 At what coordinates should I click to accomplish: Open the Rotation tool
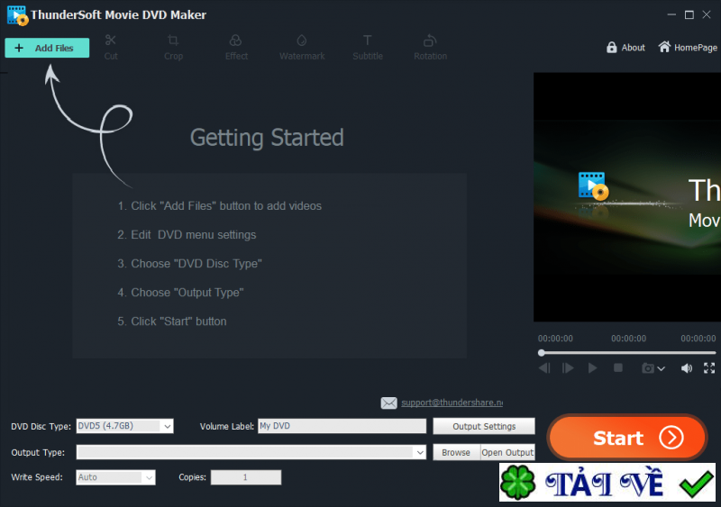[x=430, y=47]
